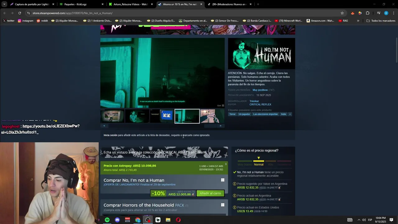Click the Inicia sesión link
The width and height of the screenshot is (398, 224).
tap(110, 135)
